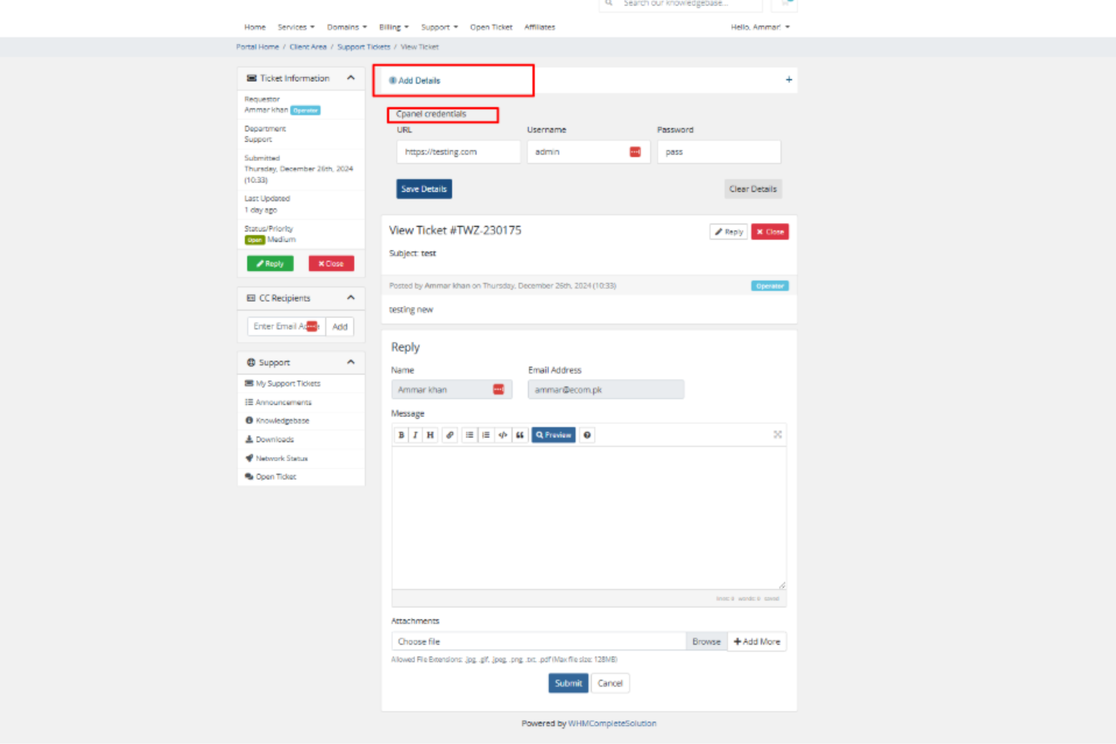Insert code block in message
Screen dimensions: 1116x744
[x=503, y=435]
